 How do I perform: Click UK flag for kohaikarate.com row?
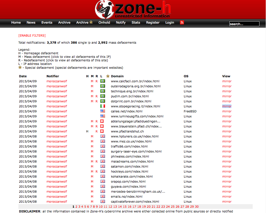click(102, 176)
